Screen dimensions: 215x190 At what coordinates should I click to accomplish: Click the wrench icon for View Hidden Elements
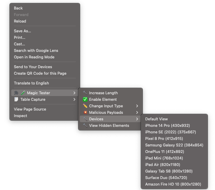point(85,125)
